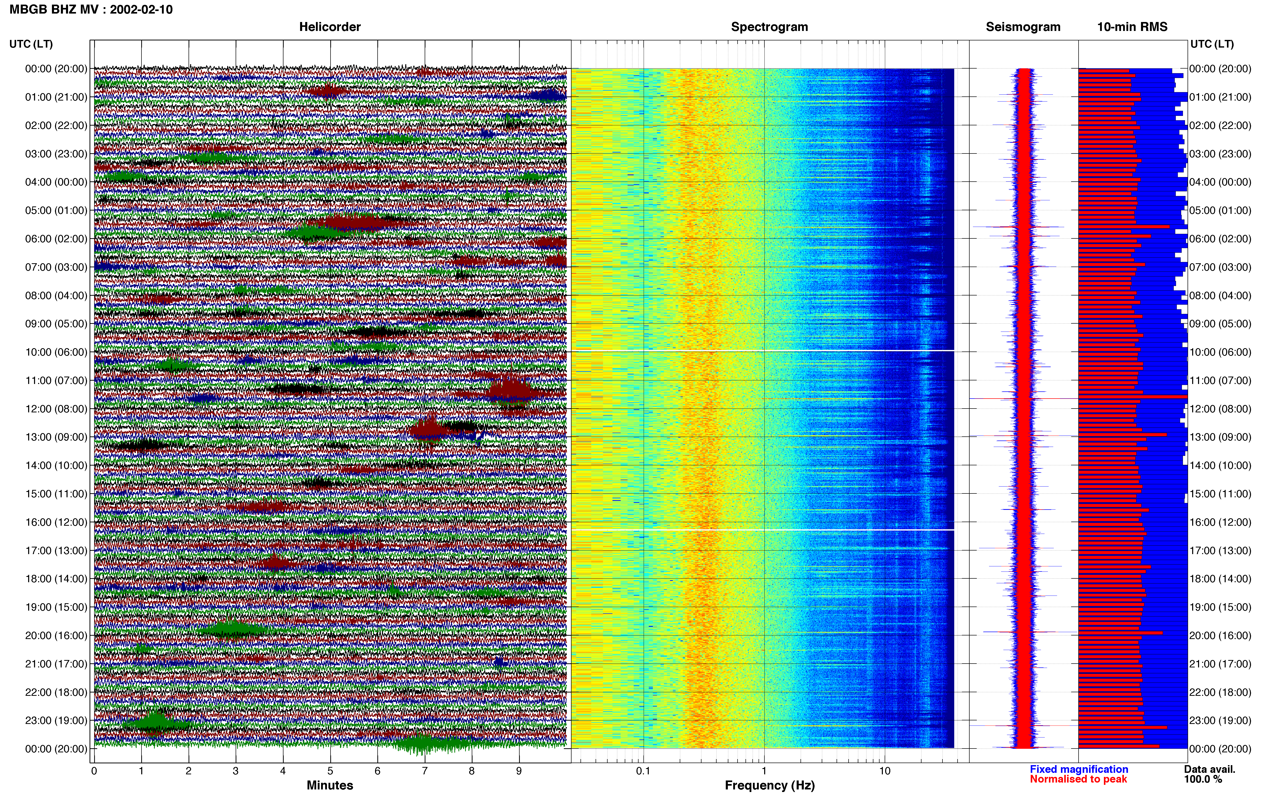This screenshot has height=803, width=1284.
Task: Click the left '16:00 (12:00)' time label
Action: click(x=56, y=522)
